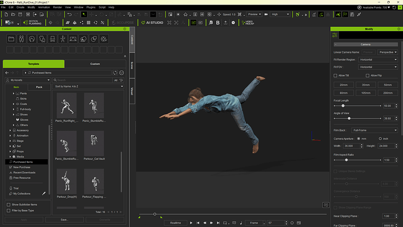
Task: Click the bold B toolbar icon
Action: (x=218, y=23)
